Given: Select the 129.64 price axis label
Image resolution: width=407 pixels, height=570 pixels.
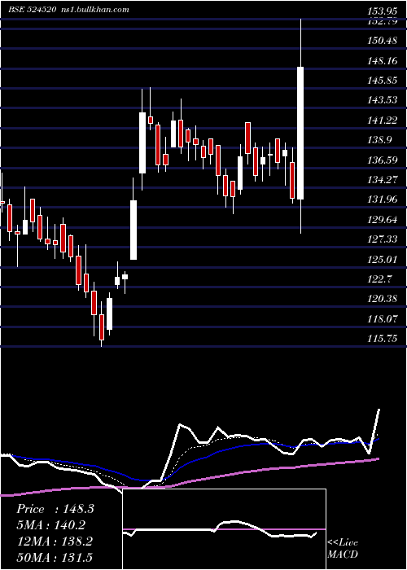Looking at the screenshot, I should pyautogui.click(x=383, y=220).
